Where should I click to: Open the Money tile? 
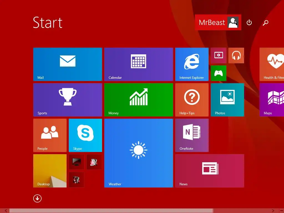(x=139, y=100)
